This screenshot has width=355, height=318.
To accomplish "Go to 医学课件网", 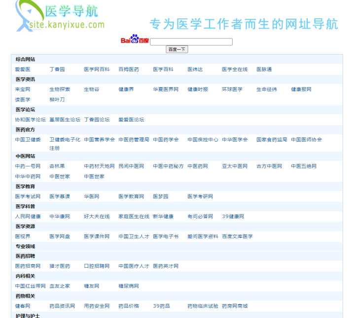I will click(97, 237).
